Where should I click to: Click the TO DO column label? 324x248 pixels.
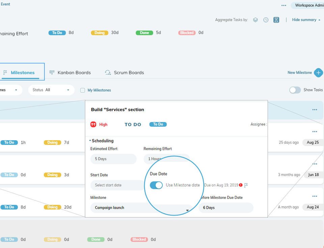coord(133,124)
